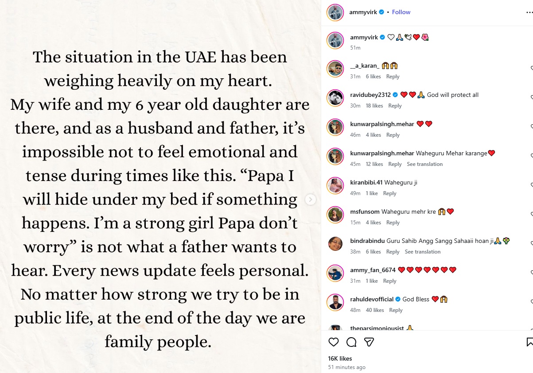This screenshot has width=533, height=373.
Task: Save post with bookmark icon
Action: tap(530, 342)
